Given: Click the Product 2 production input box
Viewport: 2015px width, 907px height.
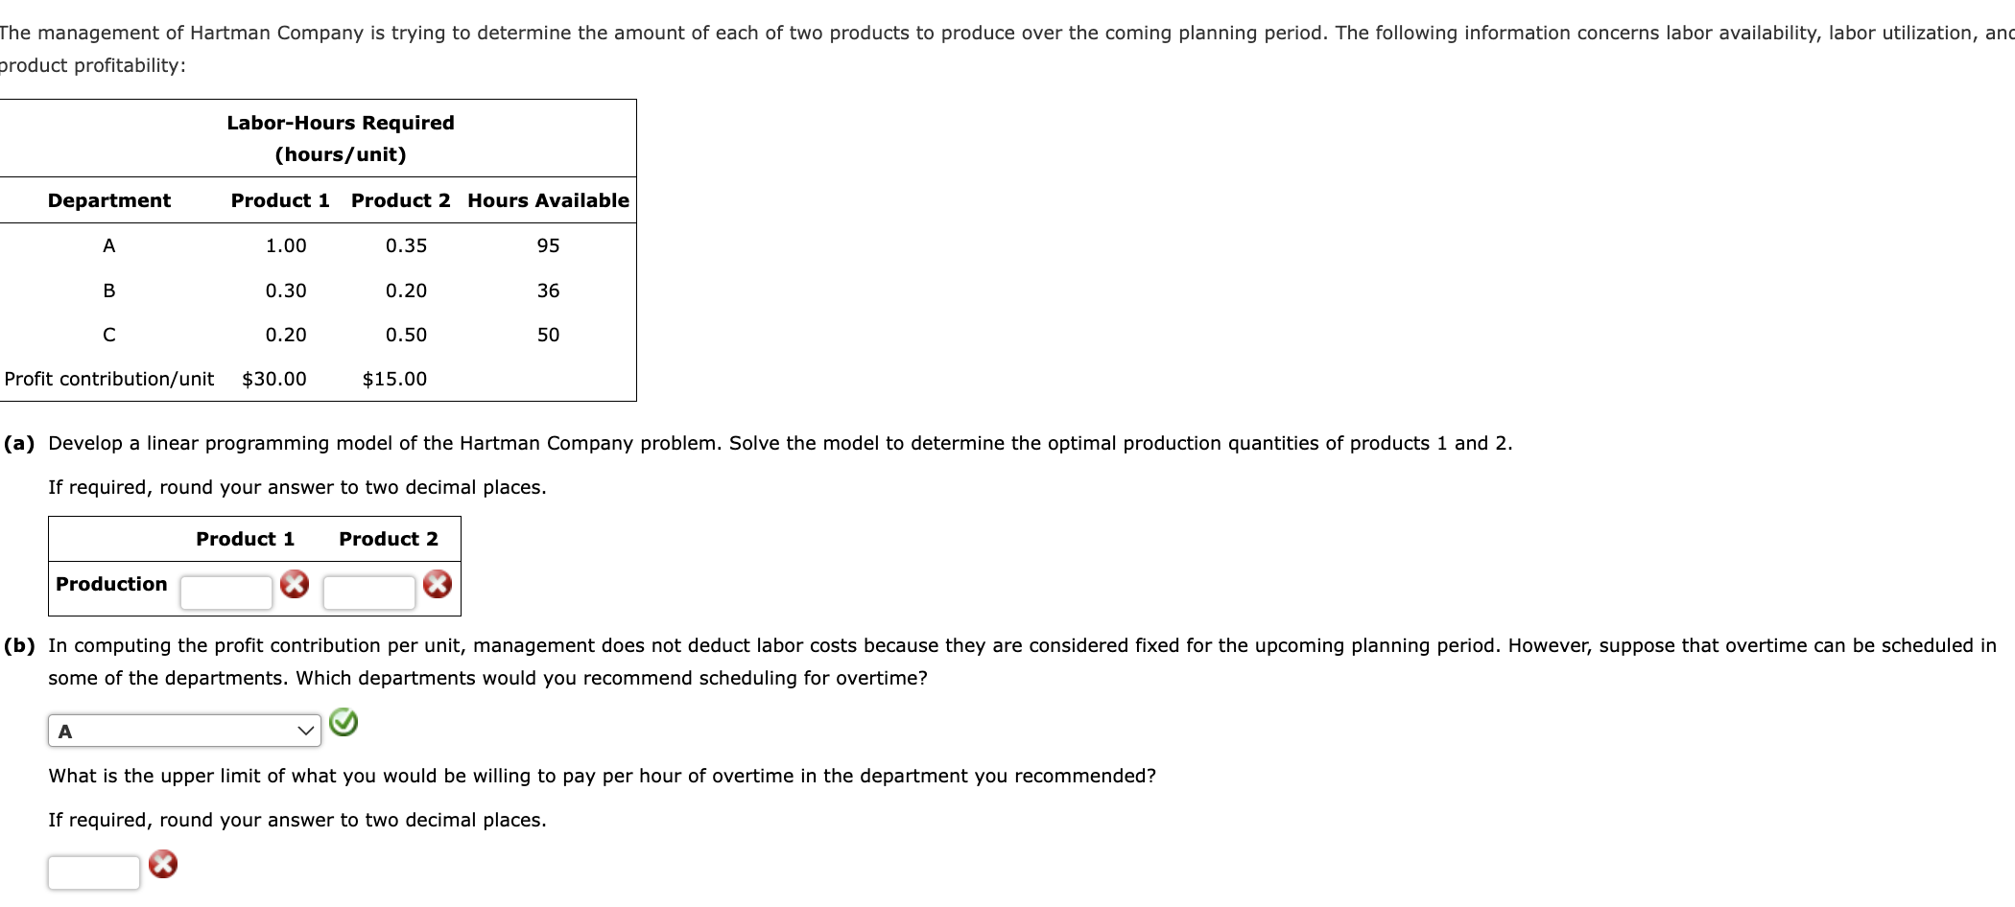Looking at the screenshot, I should tap(369, 590).
